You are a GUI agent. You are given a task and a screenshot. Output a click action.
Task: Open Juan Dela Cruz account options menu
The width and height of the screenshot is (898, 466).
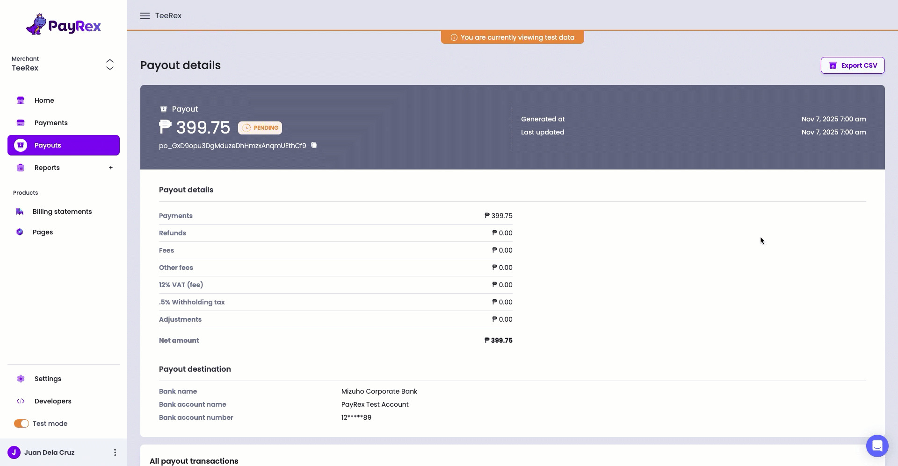tap(115, 452)
